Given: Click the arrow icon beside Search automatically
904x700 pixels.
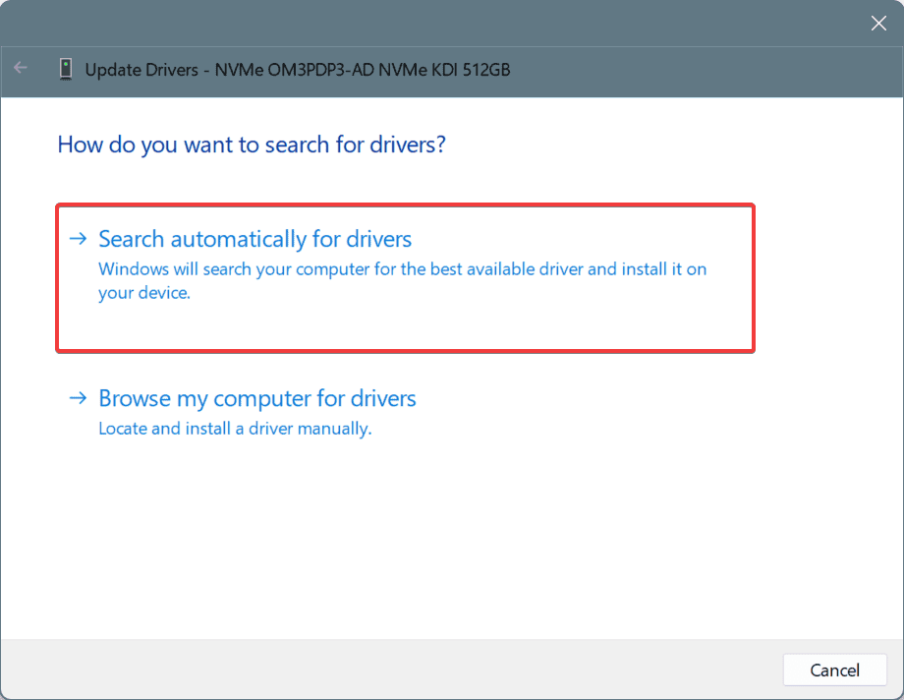Looking at the screenshot, I should click(x=78, y=238).
